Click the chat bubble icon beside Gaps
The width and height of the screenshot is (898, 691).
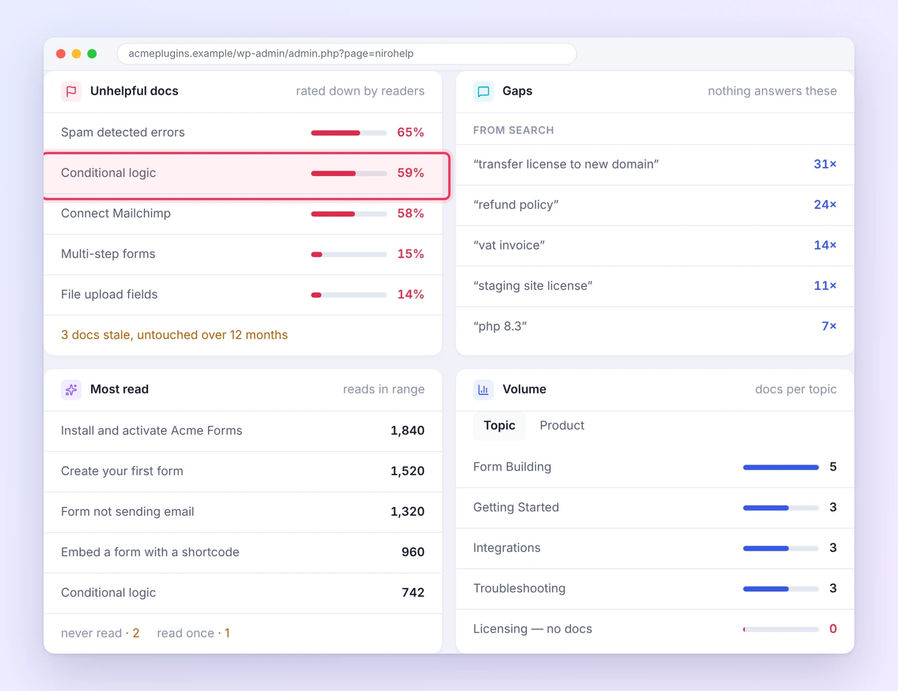pyautogui.click(x=483, y=91)
